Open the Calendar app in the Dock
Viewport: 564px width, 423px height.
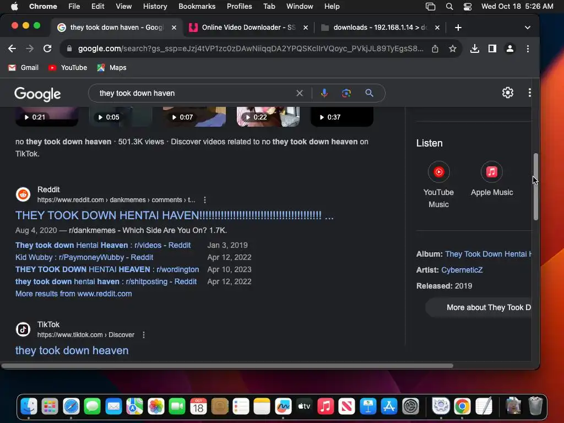pyautogui.click(x=198, y=407)
